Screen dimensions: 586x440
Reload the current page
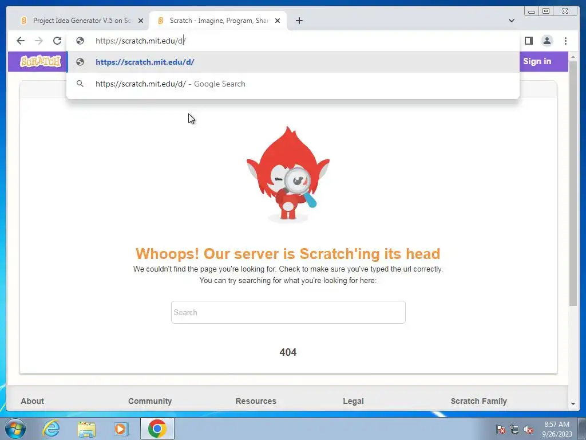(57, 41)
